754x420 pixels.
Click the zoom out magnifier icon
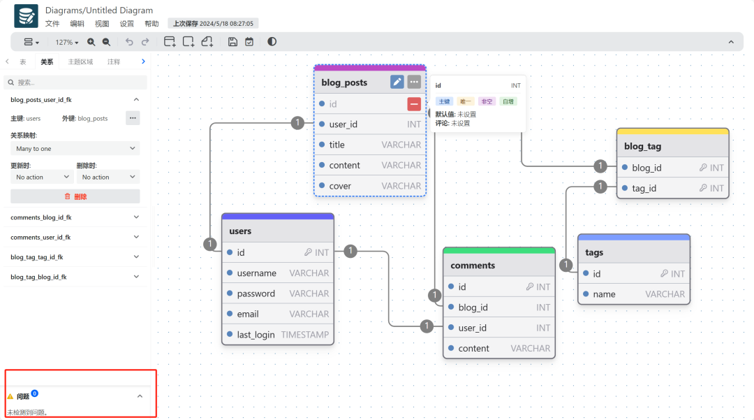click(106, 42)
